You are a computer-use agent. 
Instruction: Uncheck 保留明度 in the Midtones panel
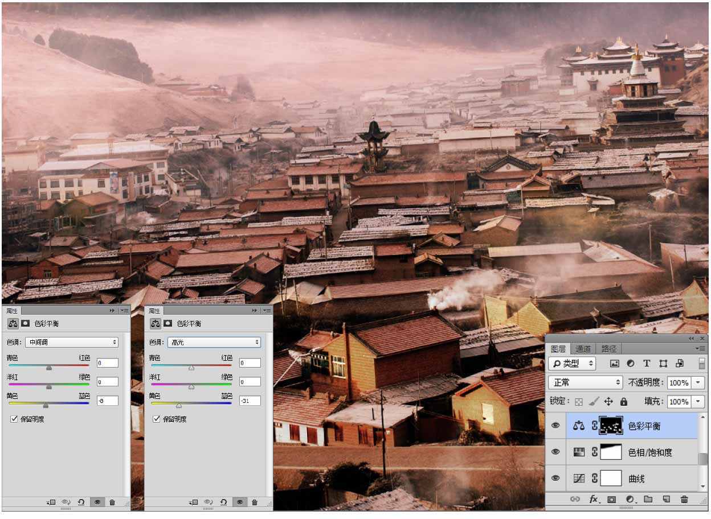14,419
